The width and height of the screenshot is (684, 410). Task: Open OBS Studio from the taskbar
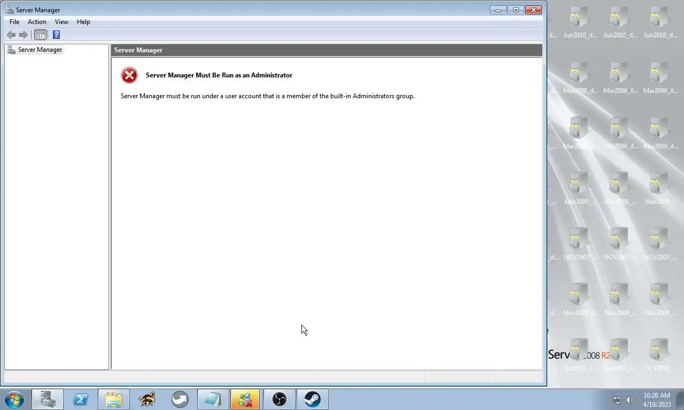click(279, 399)
